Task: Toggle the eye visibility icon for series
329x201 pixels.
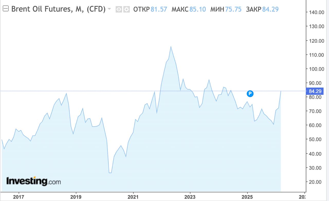Action: (119, 9)
